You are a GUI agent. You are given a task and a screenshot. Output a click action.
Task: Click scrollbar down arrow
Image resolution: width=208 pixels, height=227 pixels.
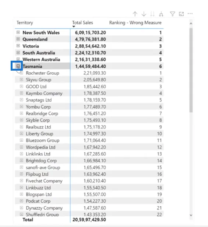(191, 215)
